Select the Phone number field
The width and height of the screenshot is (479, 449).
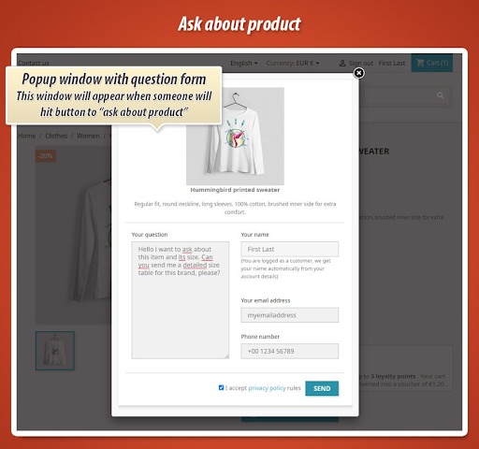coord(289,351)
